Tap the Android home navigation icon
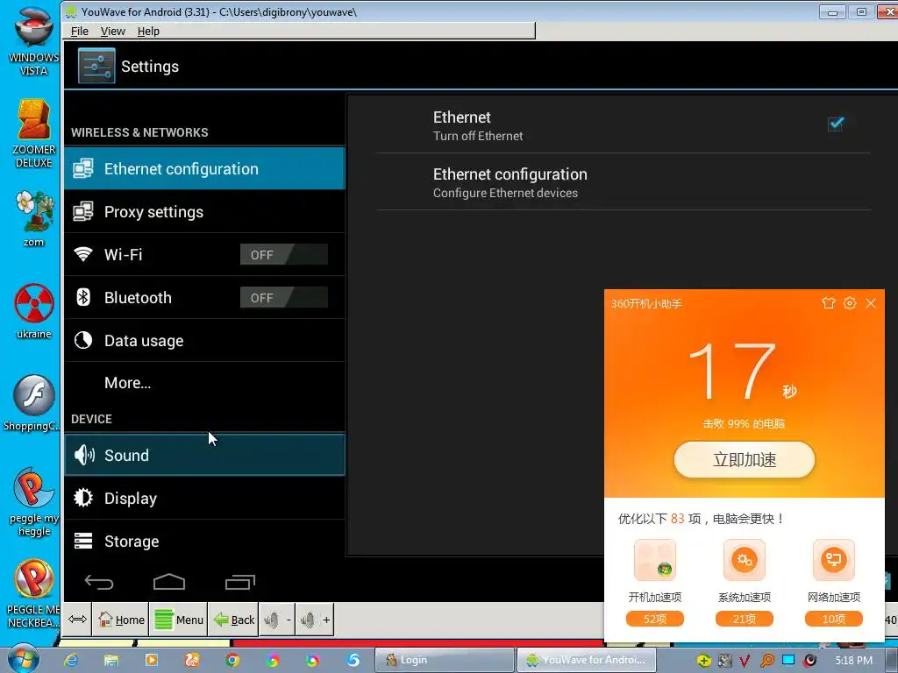The height and width of the screenshot is (673, 898). [169, 582]
